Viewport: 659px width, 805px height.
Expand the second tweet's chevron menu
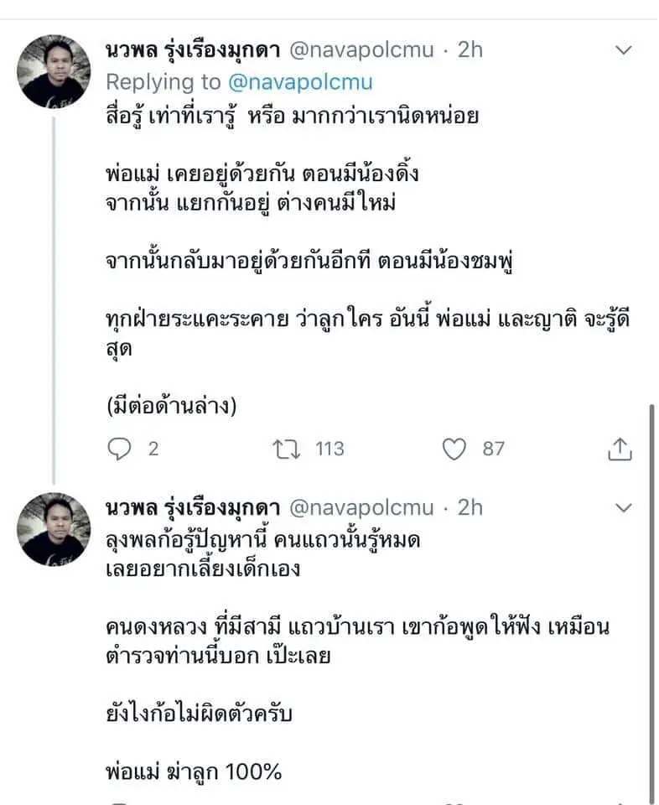(x=624, y=508)
